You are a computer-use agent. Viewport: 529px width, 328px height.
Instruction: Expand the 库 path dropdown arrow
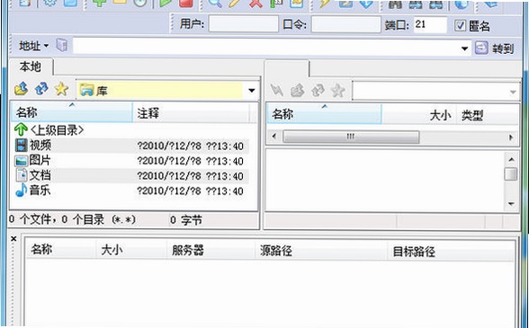click(251, 91)
